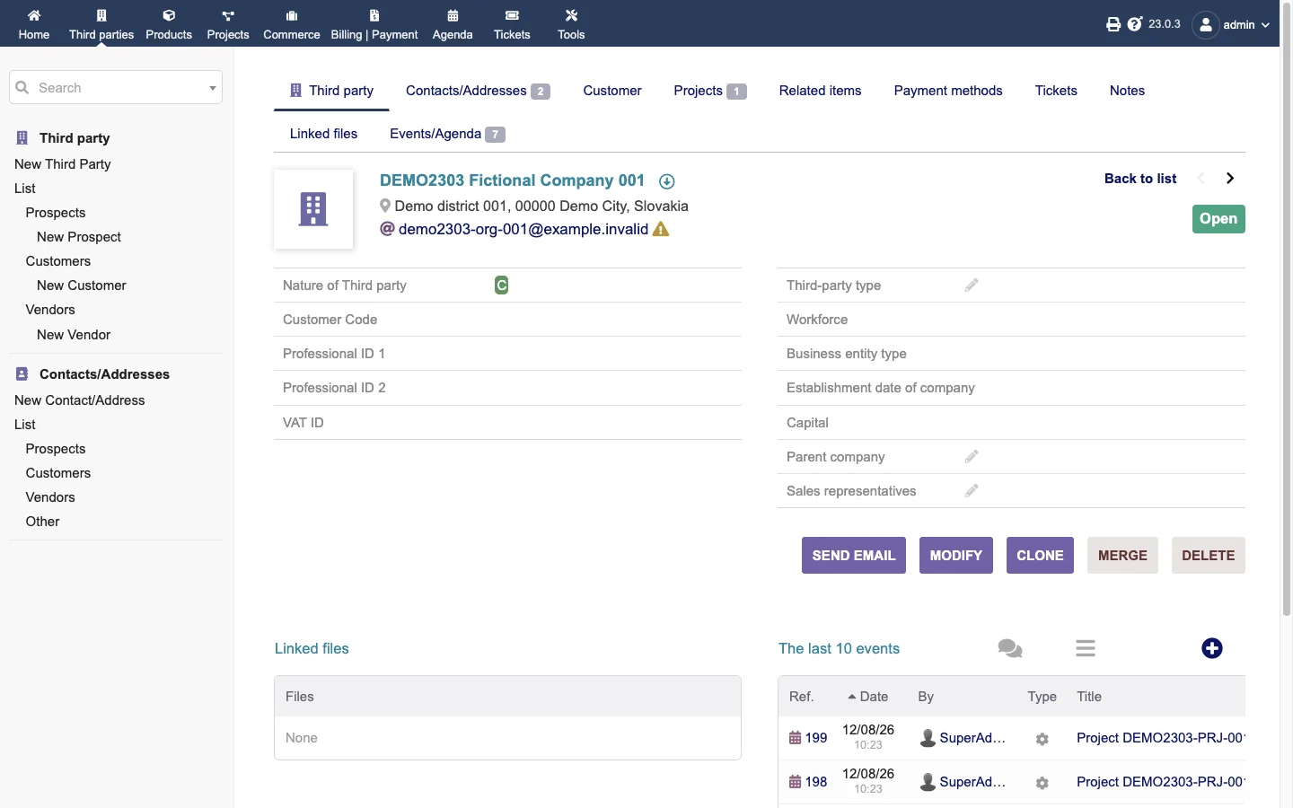Open the help icon beside version 23.0.3
The width and height of the screenshot is (1293, 808).
click(1135, 24)
